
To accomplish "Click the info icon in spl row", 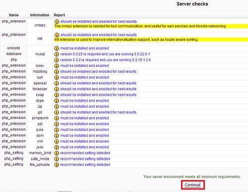I will pyautogui.click(x=57, y=124).
